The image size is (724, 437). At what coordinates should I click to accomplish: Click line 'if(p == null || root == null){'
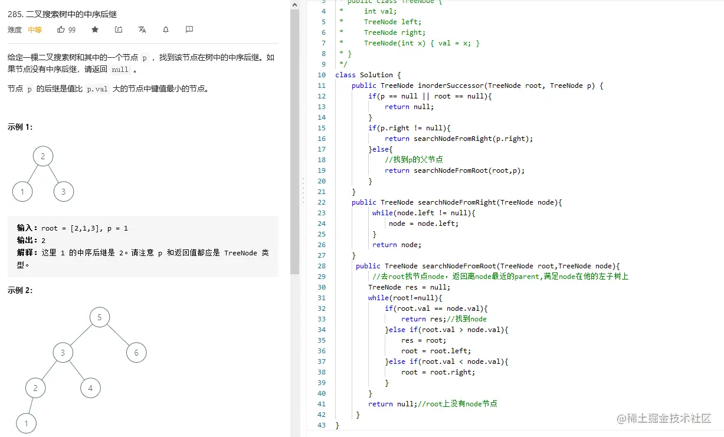coord(430,96)
